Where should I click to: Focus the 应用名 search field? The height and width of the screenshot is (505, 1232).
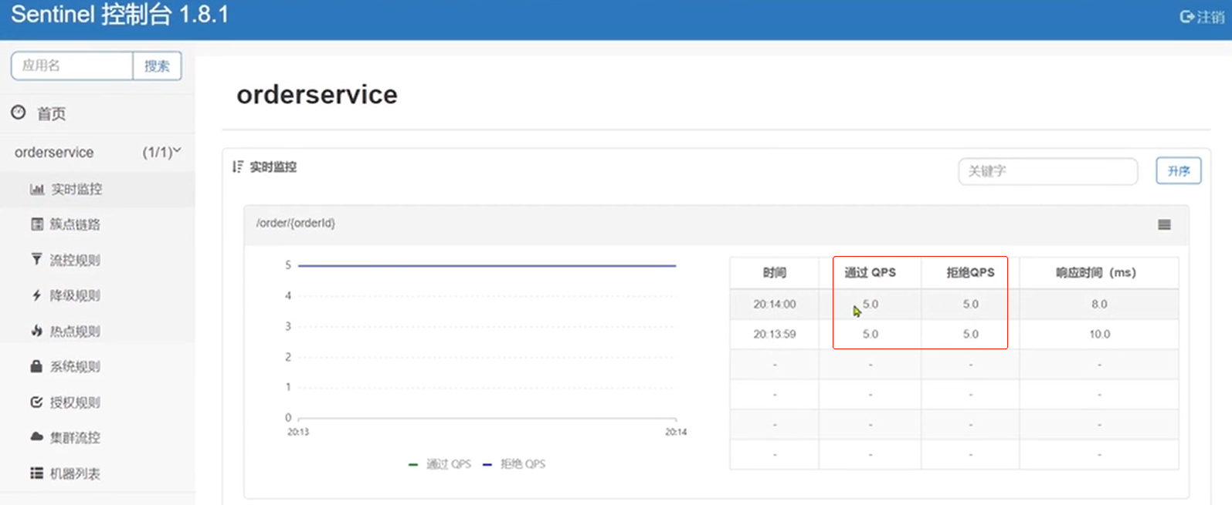click(x=72, y=66)
